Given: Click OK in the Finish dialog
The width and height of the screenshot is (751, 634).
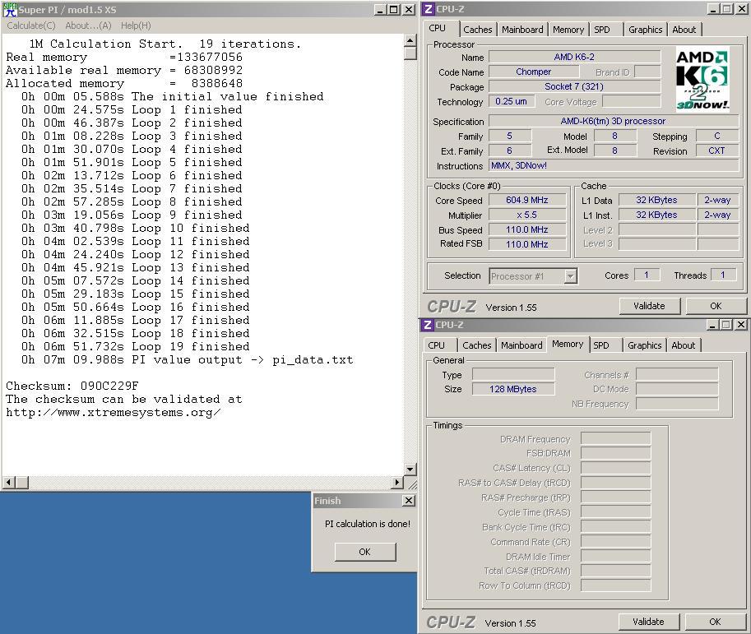Looking at the screenshot, I should [x=365, y=552].
